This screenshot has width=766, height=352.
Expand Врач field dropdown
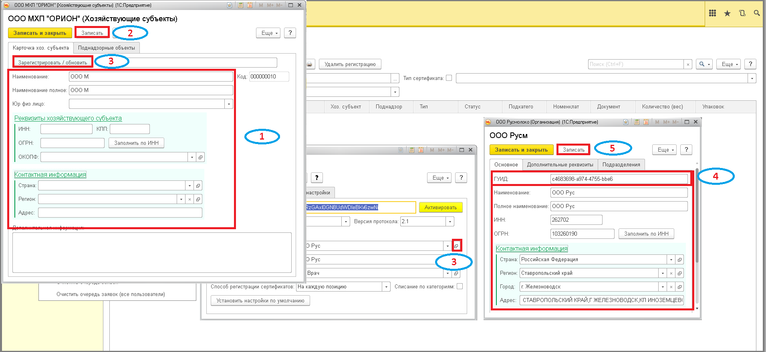pos(448,273)
